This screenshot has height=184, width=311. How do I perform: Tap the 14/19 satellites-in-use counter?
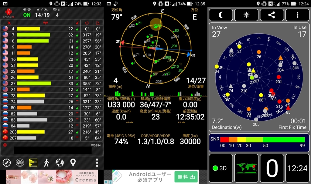coord(42,15)
